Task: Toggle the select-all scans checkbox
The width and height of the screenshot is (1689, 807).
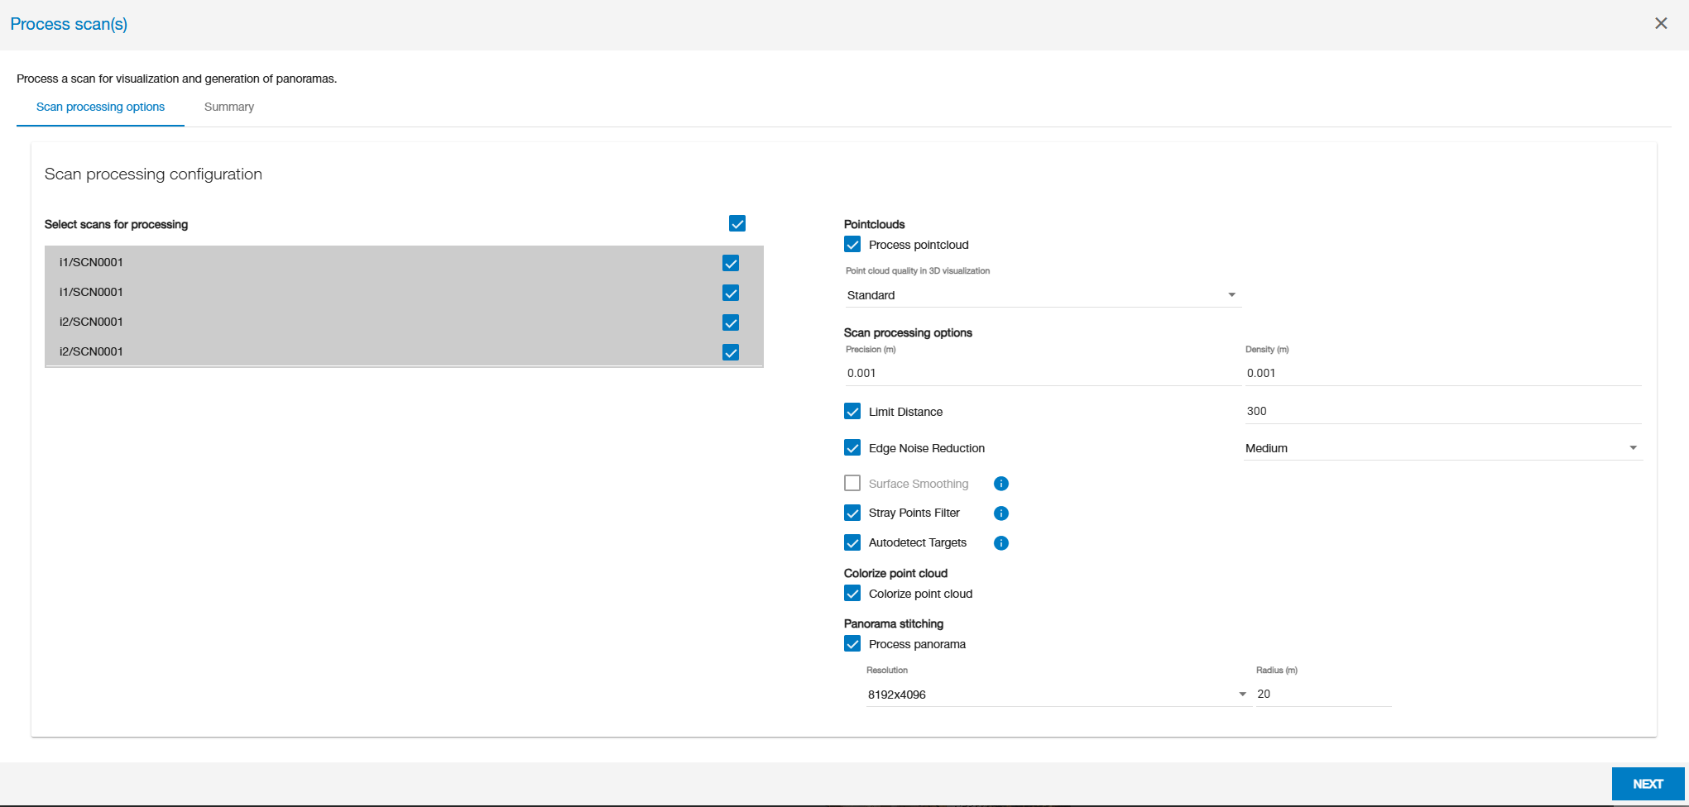Action: [x=737, y=224]
